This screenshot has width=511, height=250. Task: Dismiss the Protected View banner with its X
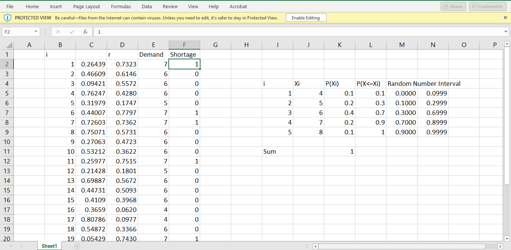point(505,18)
